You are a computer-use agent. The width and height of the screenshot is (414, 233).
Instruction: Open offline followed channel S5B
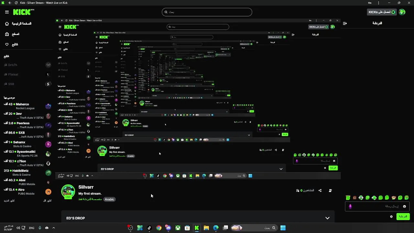[27, 84]
